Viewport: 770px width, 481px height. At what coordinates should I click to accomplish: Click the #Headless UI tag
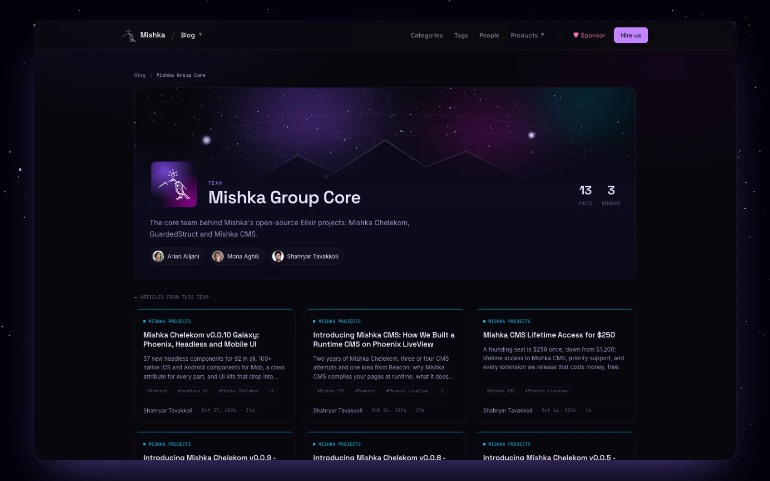192,391
